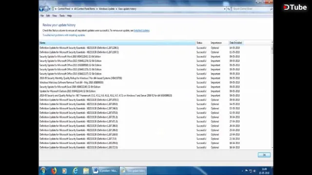This screenshot has width=312, height=175.
Task: Go back with the navigation Back arrow
Action: (41, 9)
